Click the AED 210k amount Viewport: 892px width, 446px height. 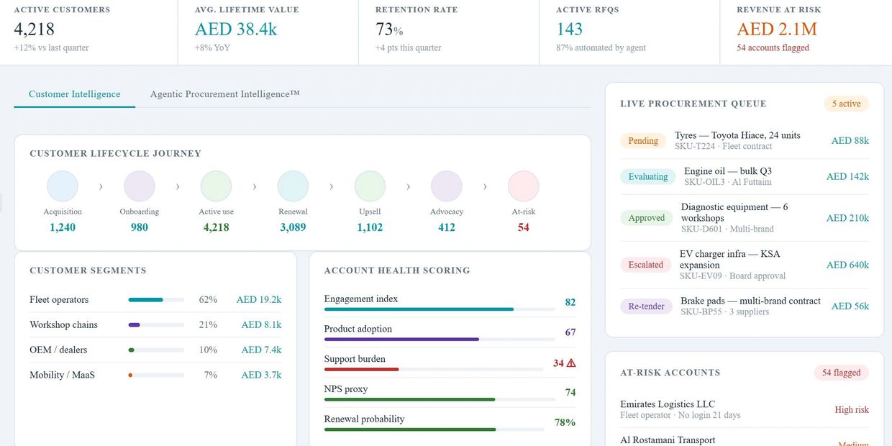click(x=847, y=218)
